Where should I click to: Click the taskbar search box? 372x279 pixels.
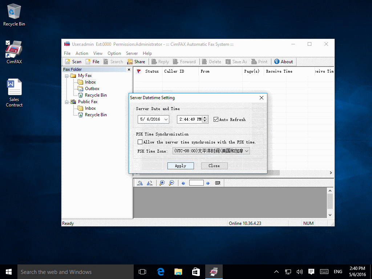click(76, 272)
